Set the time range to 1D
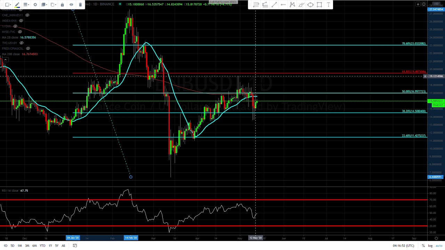 coord(6,246)
